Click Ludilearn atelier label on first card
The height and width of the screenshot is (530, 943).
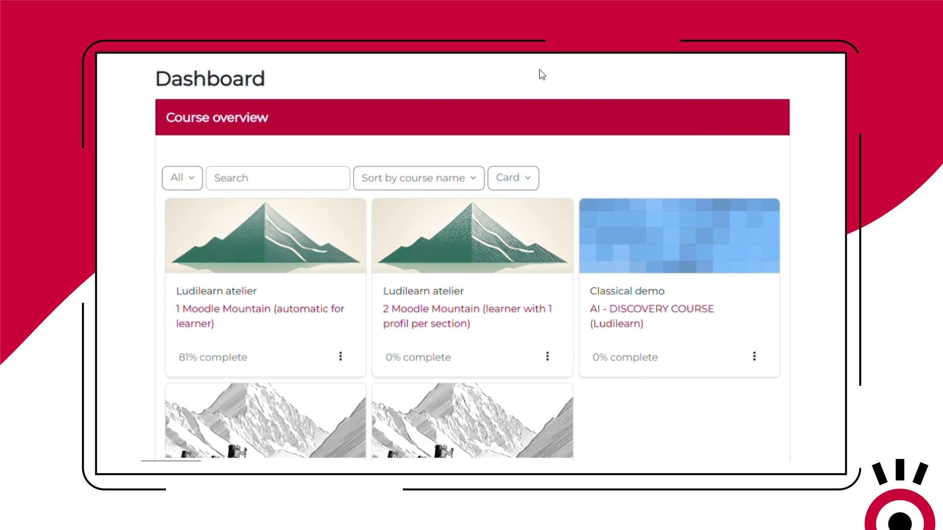[x=216, y=291]
